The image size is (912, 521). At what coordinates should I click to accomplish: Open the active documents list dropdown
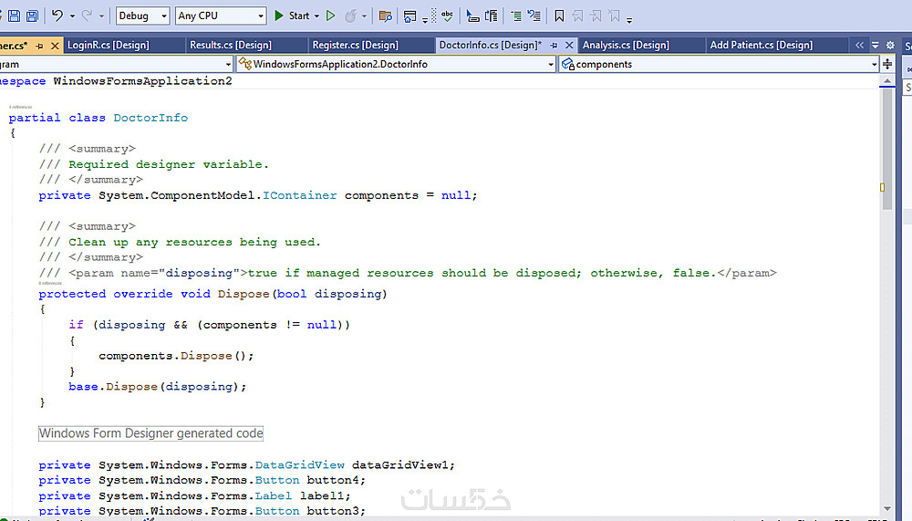876,45
